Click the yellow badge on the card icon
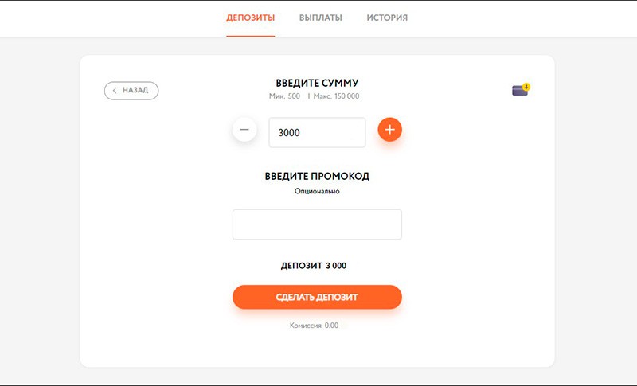Screen dimensions: 637x386 click(526, 86)
